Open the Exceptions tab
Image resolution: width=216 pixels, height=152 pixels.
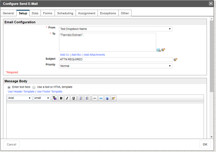[x=108, y=13]
